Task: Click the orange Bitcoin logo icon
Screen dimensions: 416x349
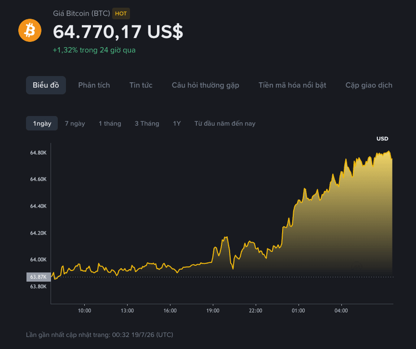Action: [30, 30]
